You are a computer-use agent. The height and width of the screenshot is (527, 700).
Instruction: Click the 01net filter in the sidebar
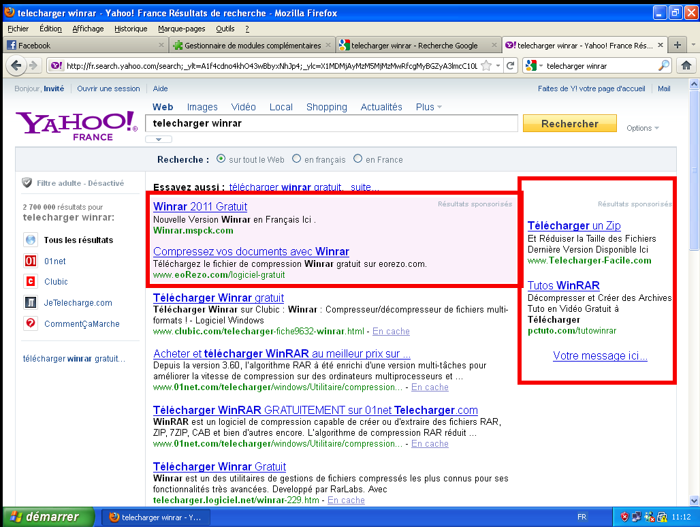55,261
